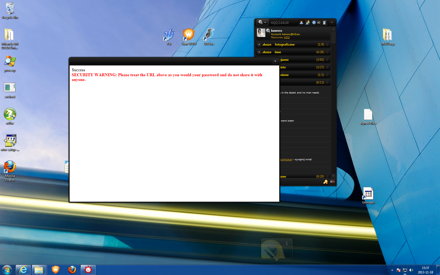Image resolution: width=440 pixels, height=275 pixels.
Task: Expand the .dusze inne contact group
Action: tap(259, 52)
